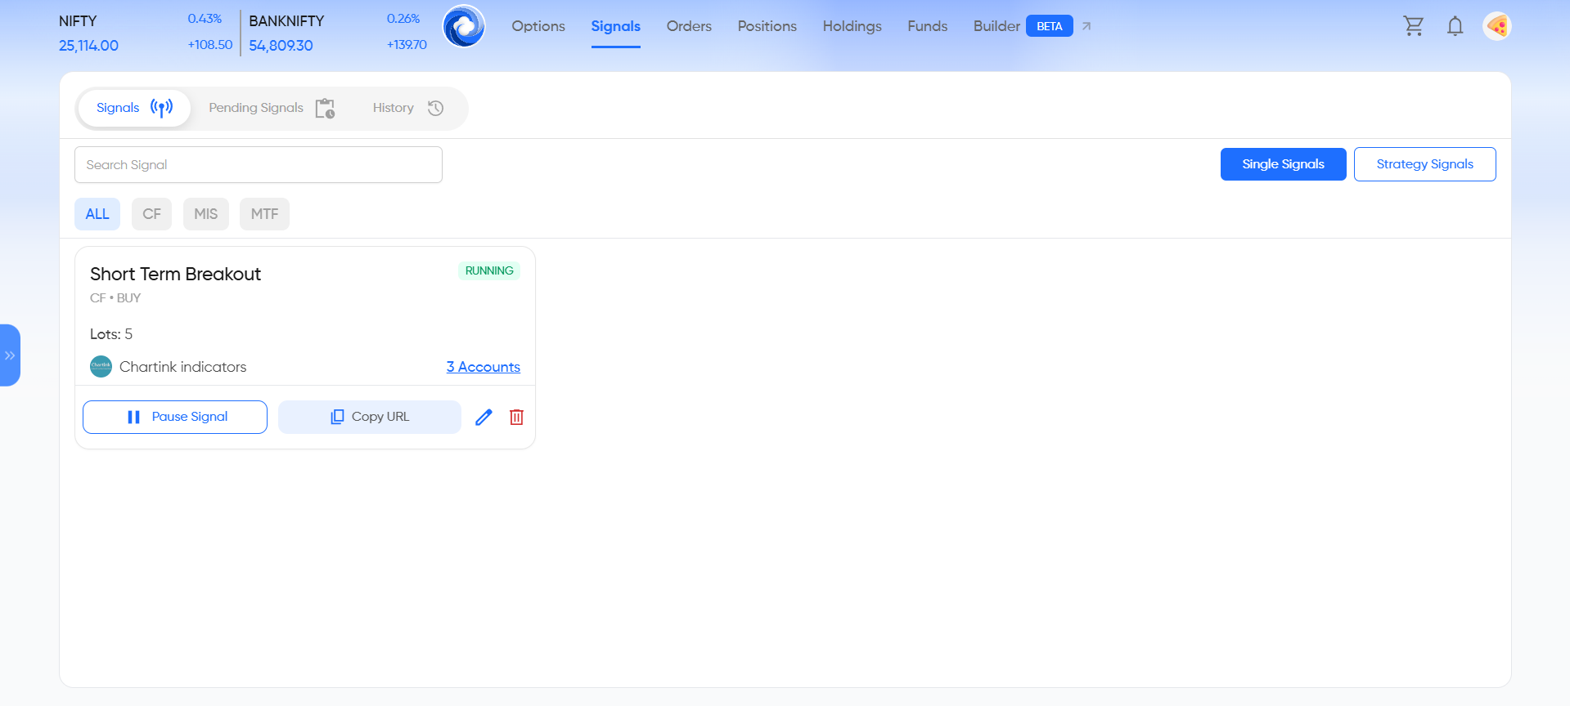
Task: Go to Positions in top navigation
Action: click(x=767, y=26)
